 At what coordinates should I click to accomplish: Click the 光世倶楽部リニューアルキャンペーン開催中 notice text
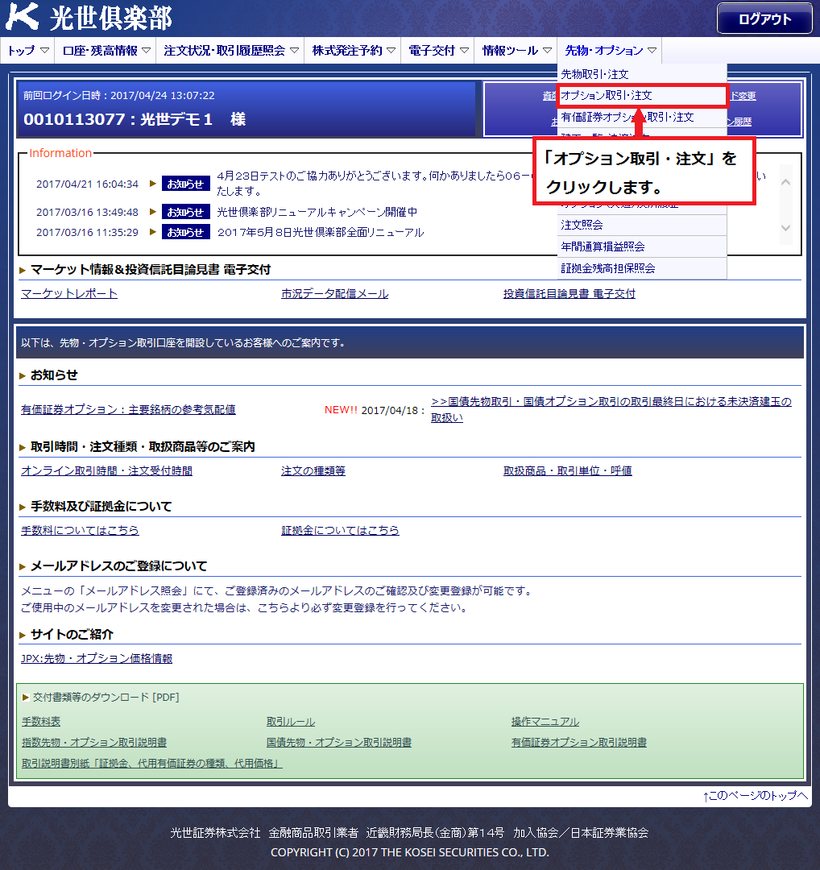click(317, 212)
